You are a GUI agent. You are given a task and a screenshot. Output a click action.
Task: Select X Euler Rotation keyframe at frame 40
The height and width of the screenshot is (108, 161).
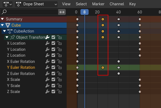(119, 62)
